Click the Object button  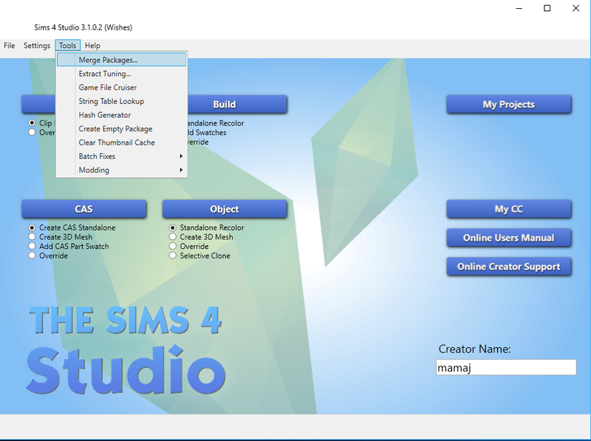click(x=225, y=209)
